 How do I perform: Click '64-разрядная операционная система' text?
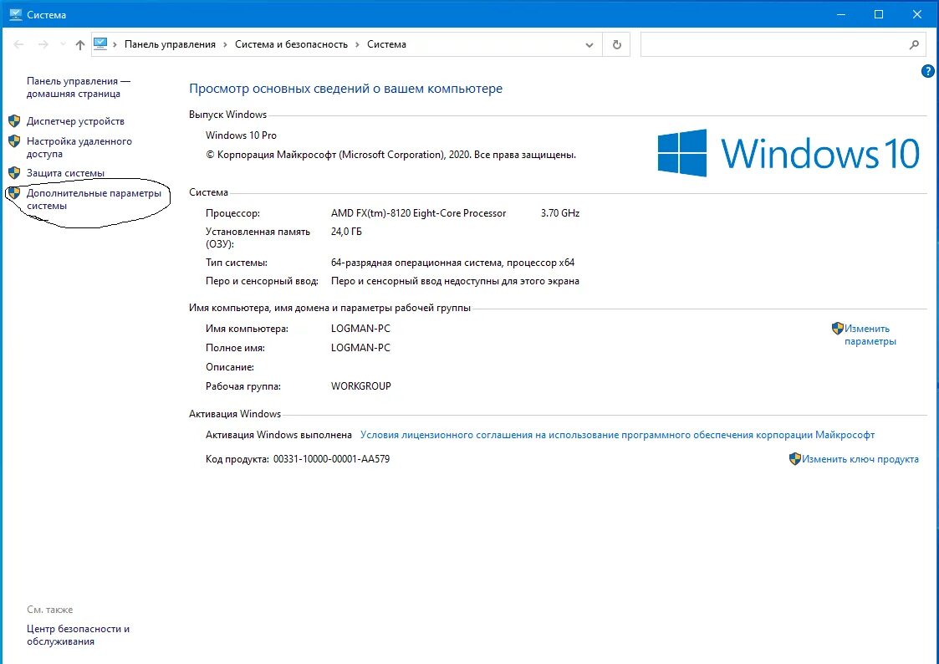417,263
